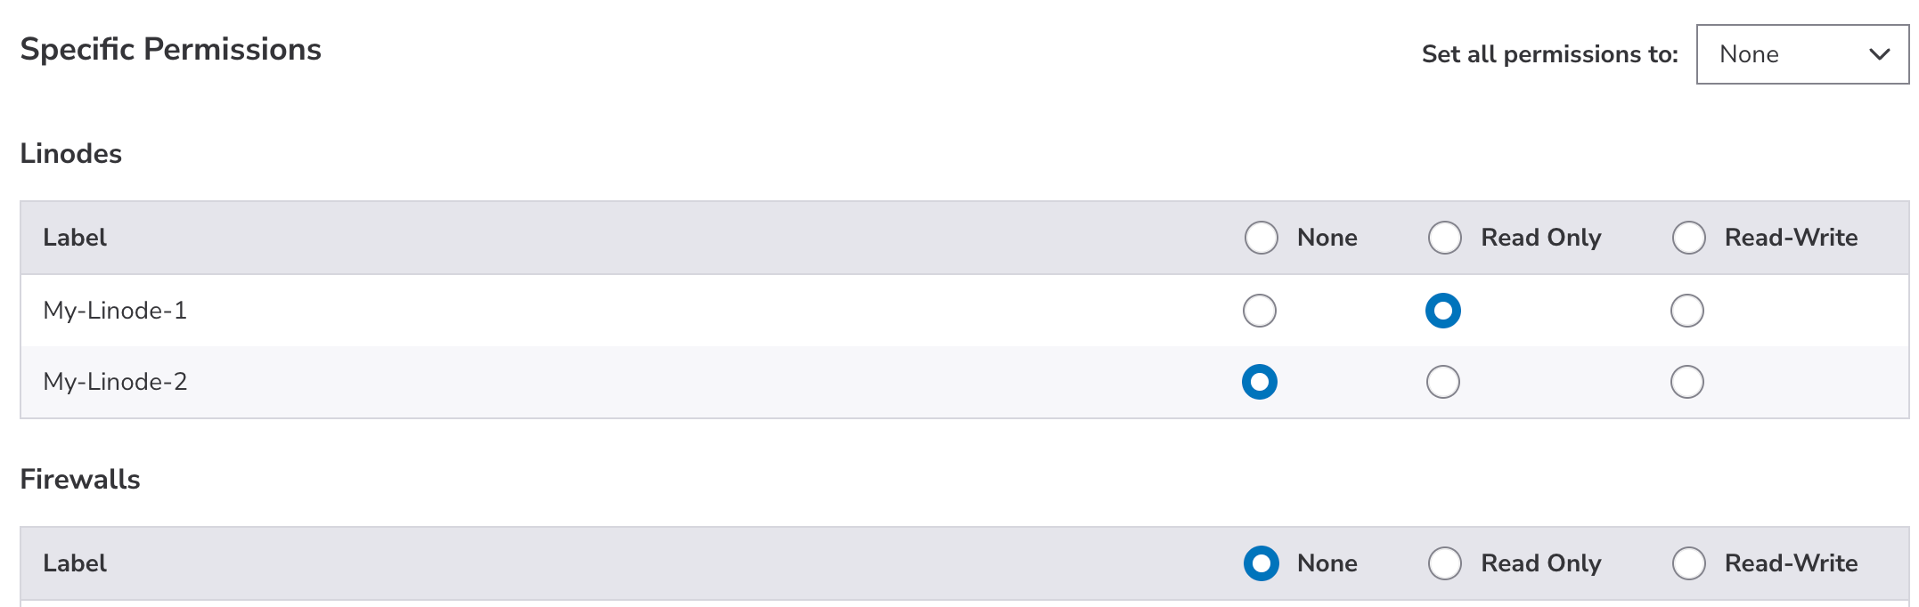This screenshot has height=607, width=1919.
Task: Click the dropdown chevron arrow icon
Action: [1879, 54]
